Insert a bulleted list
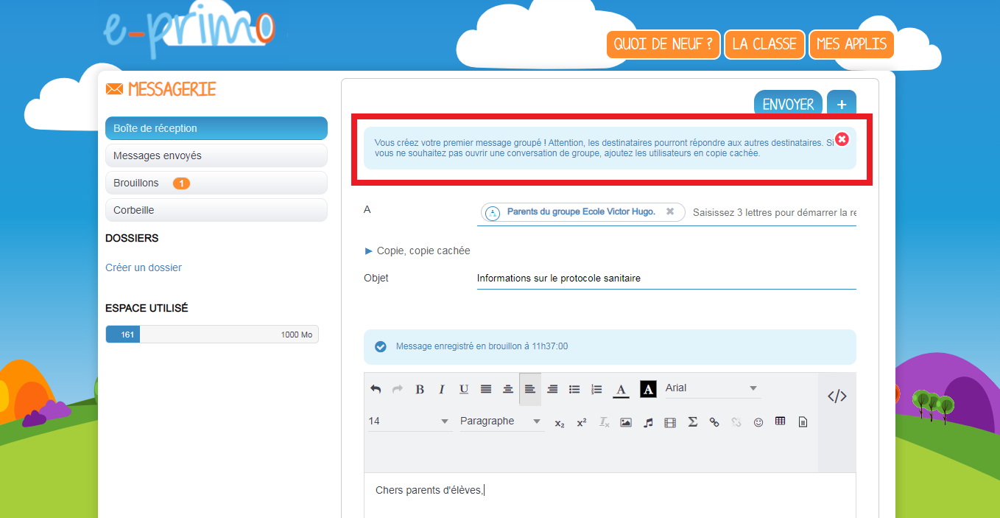This screenshot has height=518, width=1000. click(x=574, y=389)
